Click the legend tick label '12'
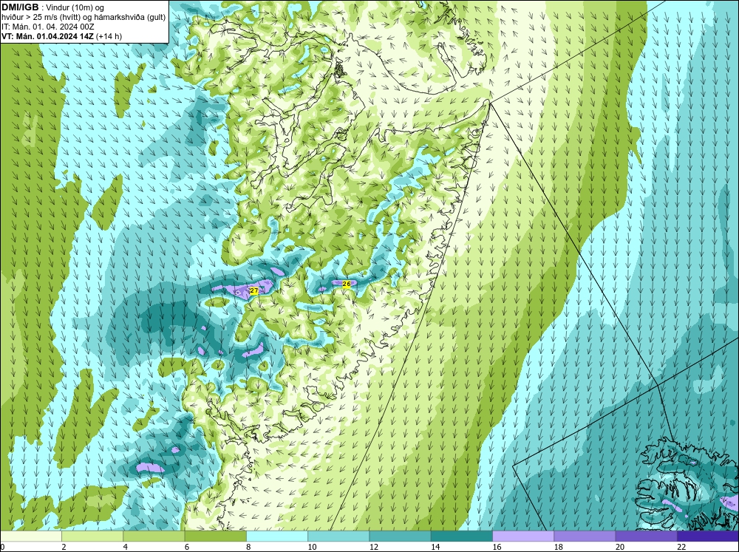 point(373,547)
